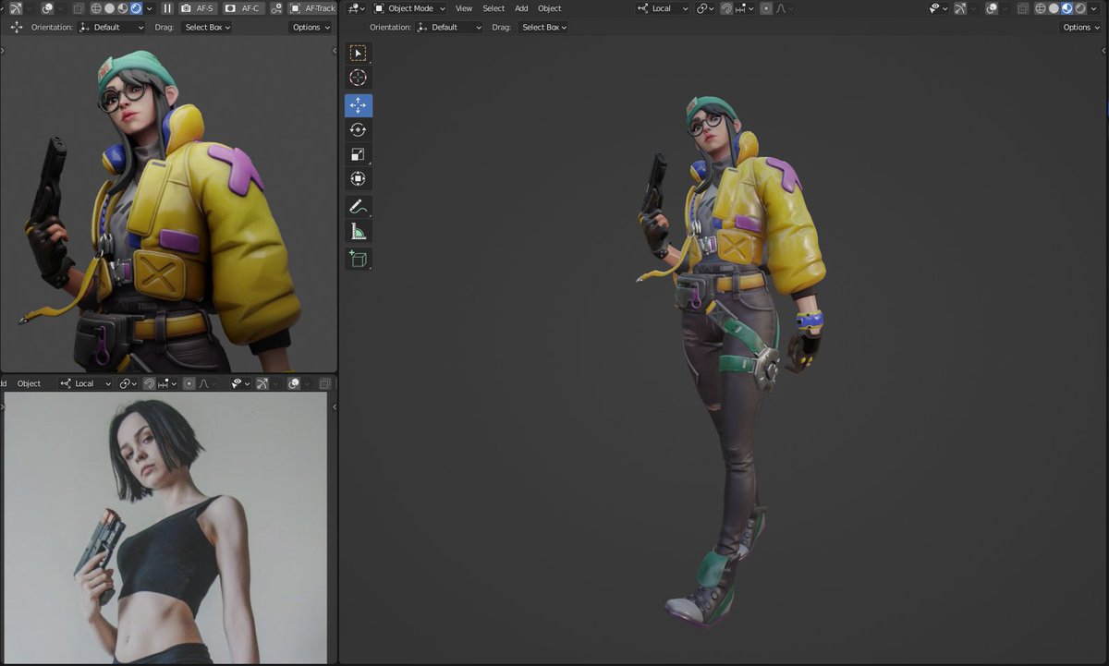
Task: Switch main viewport to rendered shading
Action: coord(1079,8)
